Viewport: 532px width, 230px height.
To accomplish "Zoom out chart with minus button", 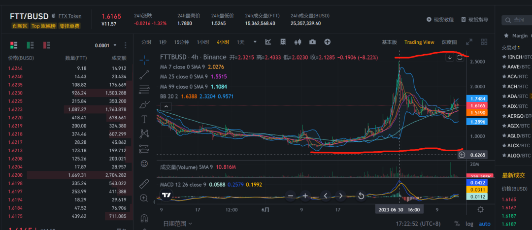I will coord(291,196).
